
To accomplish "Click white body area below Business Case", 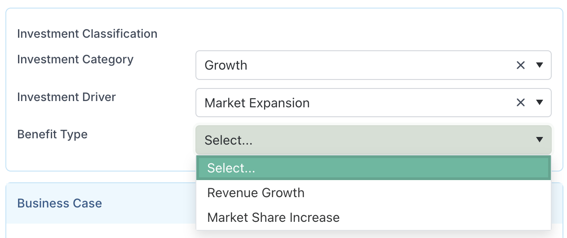I will (x=99, y=231).
